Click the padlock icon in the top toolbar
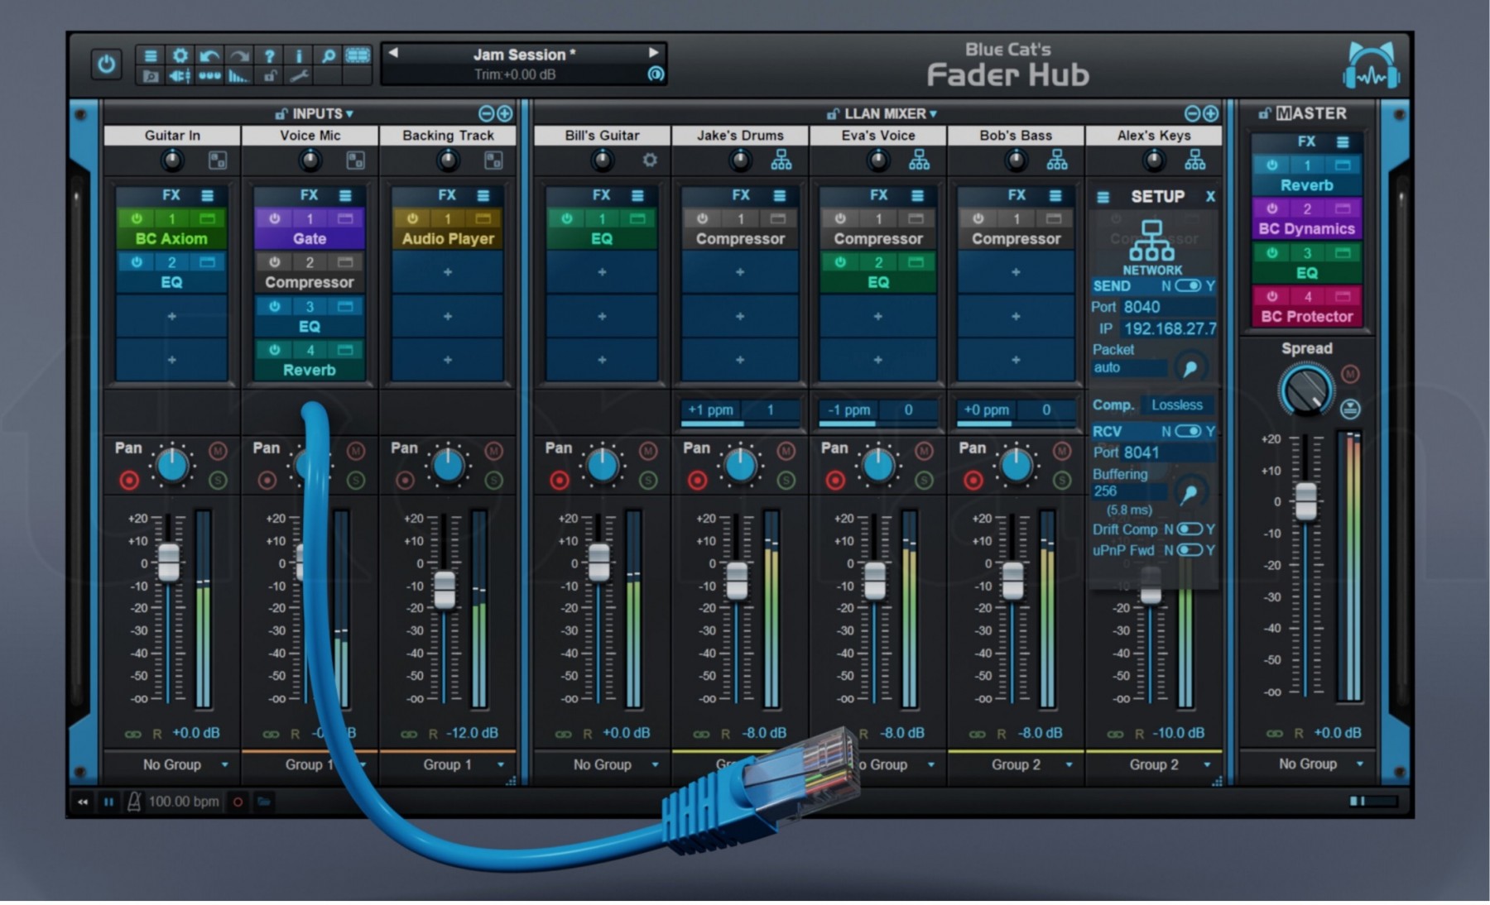 coord(269,76)
